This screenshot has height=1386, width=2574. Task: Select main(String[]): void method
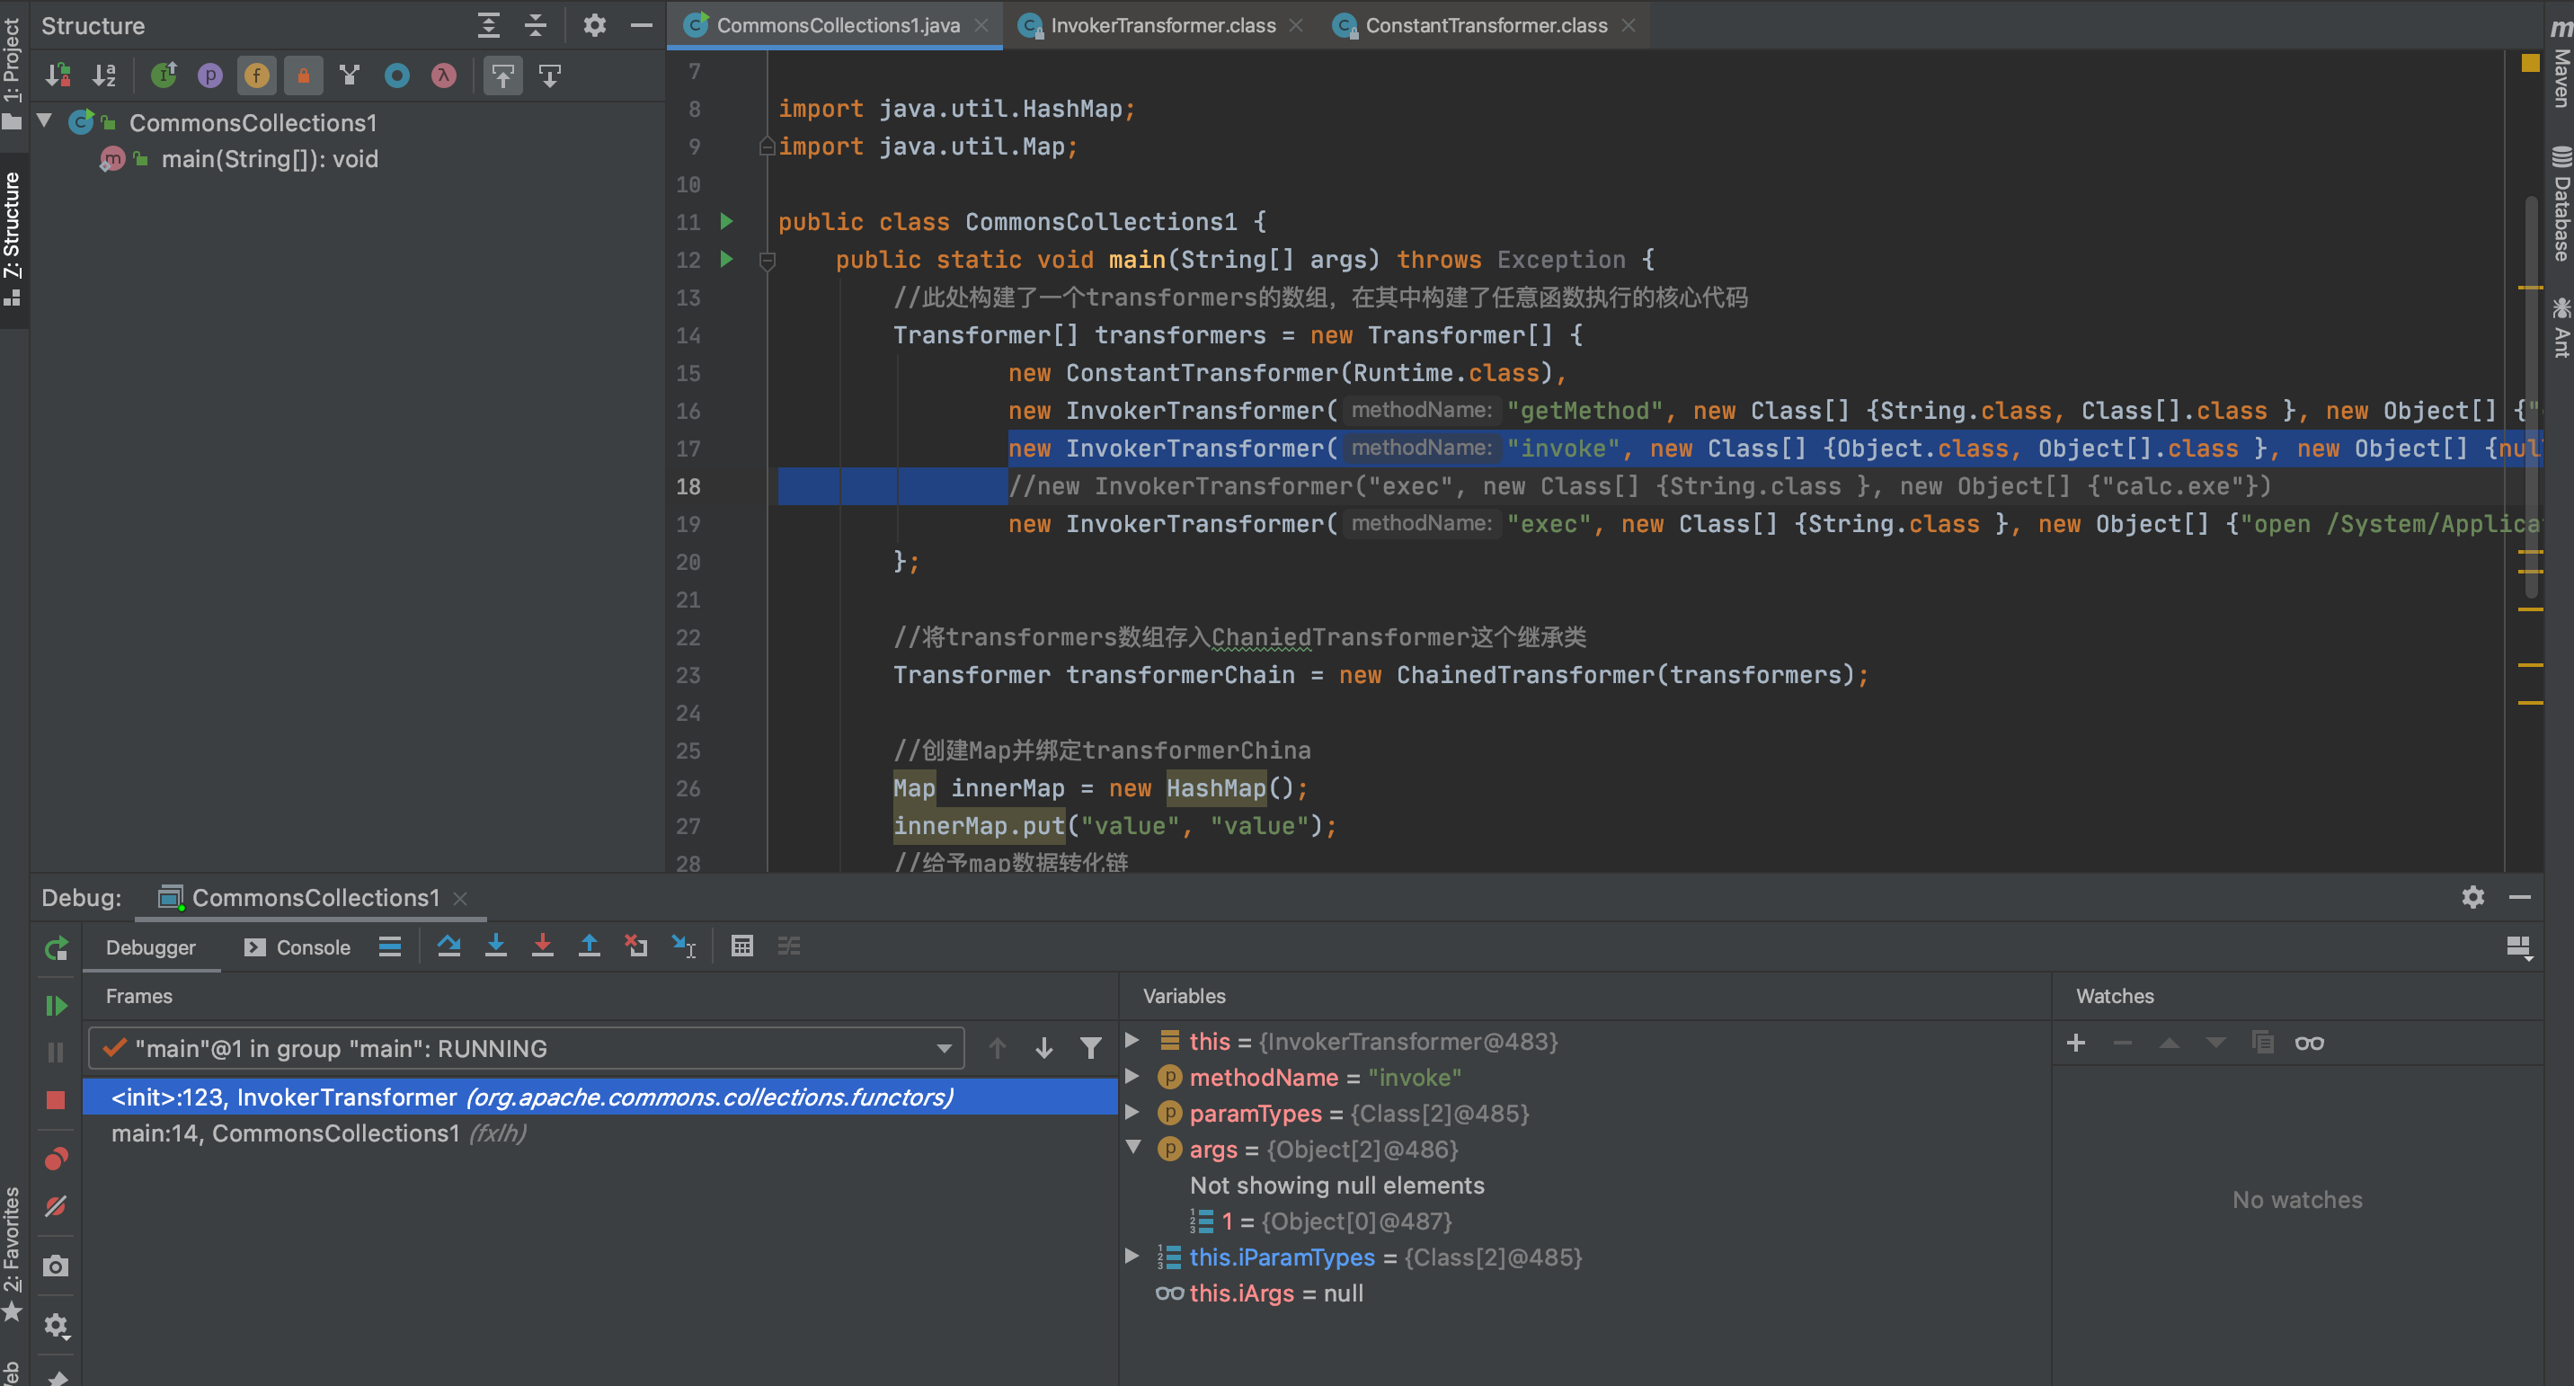[270, 159]
